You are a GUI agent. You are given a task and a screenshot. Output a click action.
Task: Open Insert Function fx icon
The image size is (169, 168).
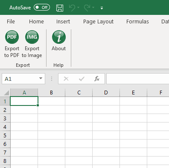(97, 79)
